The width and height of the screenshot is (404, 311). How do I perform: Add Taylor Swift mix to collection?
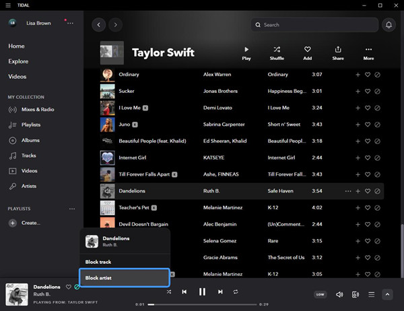(x=308, y=53)
